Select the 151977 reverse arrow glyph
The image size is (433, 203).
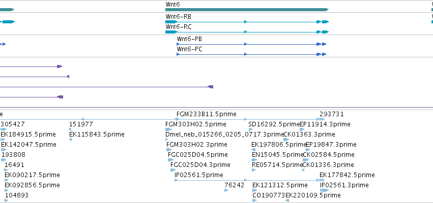[70, 129]
